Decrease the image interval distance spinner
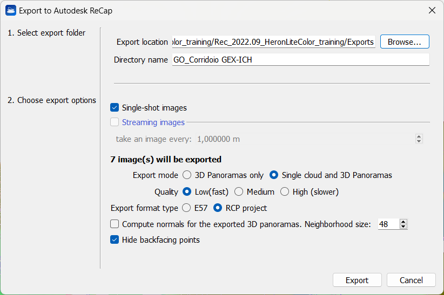This screenshot has width=444, height=295. point(419,141)
